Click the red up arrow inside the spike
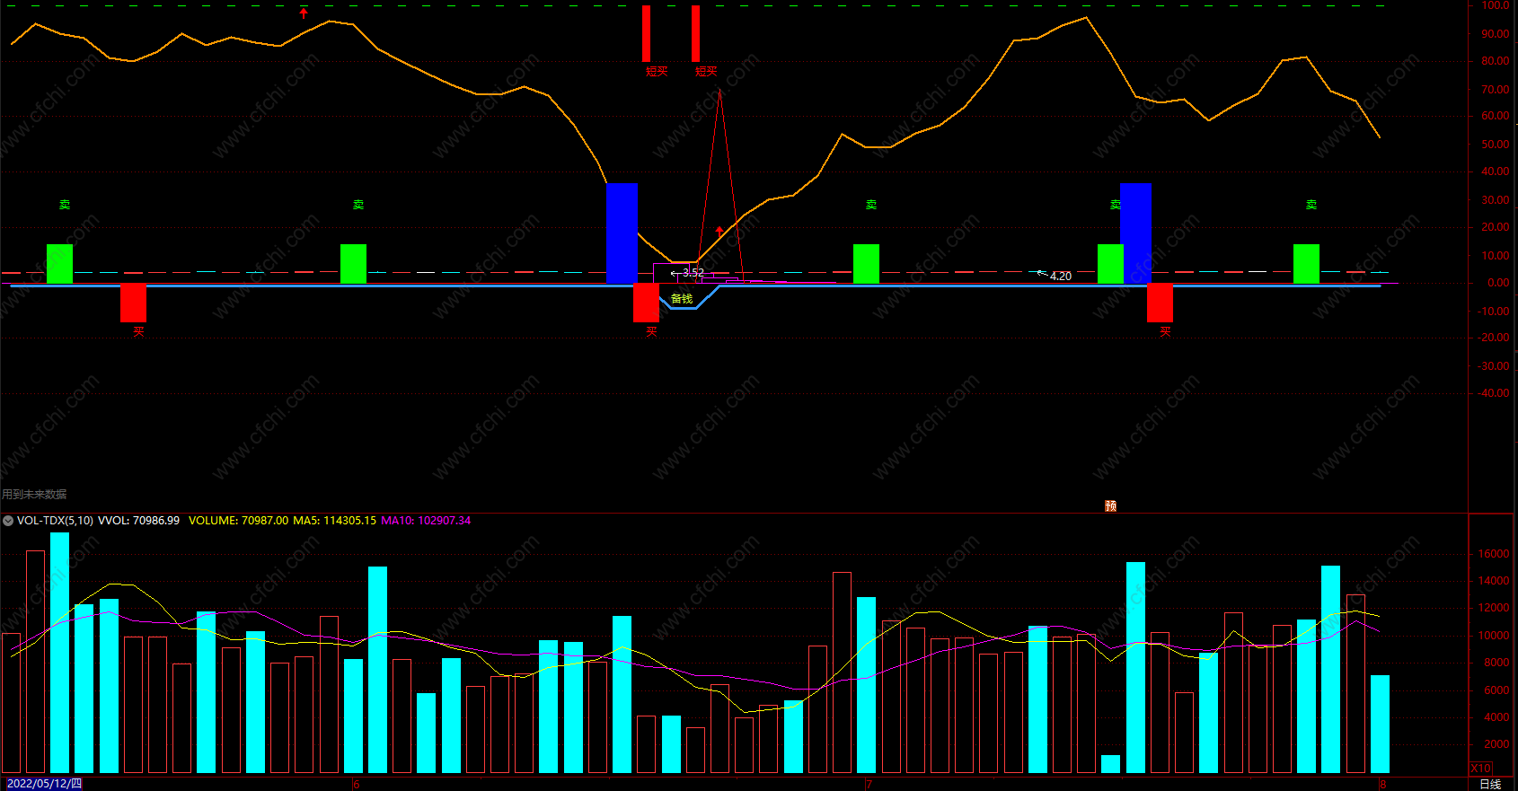 pyautogui.click(x=719, y=231)
